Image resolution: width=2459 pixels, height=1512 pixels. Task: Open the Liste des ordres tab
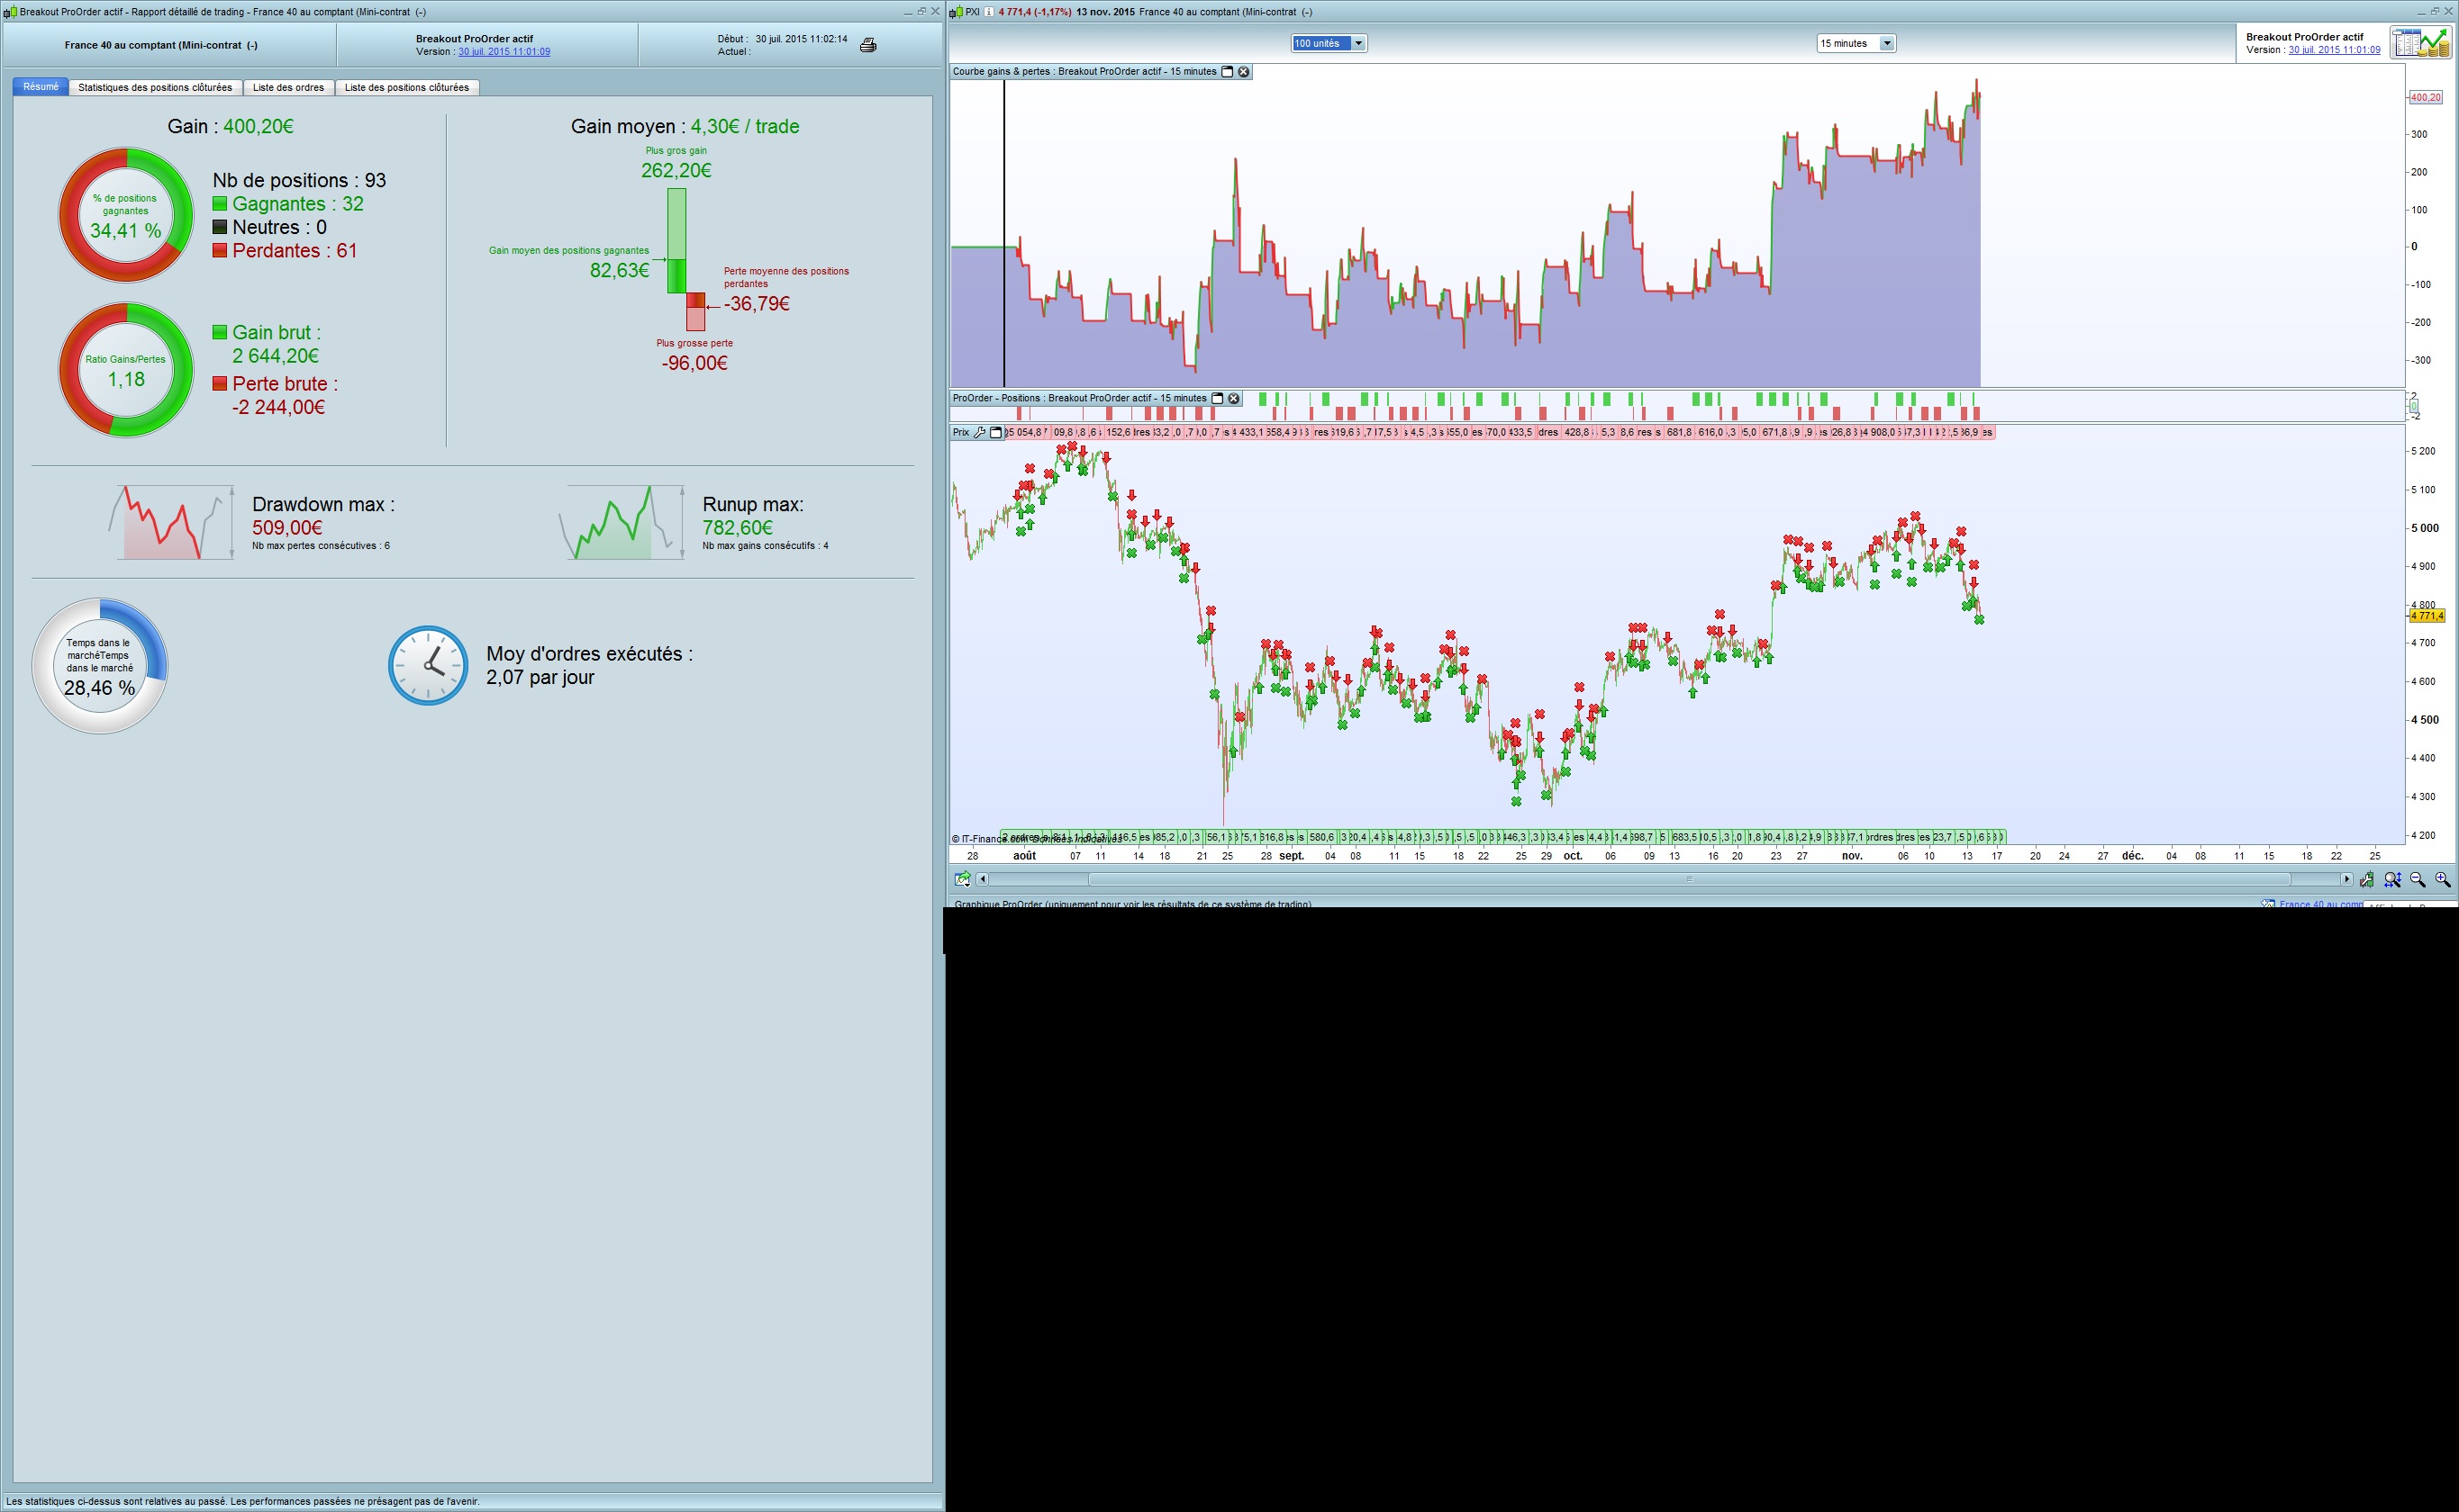(288, 87)
